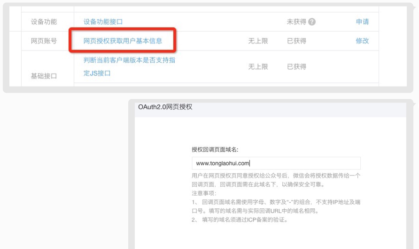This screenshot has height=249, width=419.
Task: Click the 注意事项 heading text
Action: (204, 193)
